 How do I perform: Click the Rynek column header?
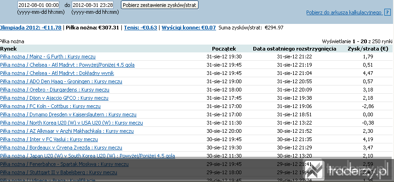tap(8, 49)
